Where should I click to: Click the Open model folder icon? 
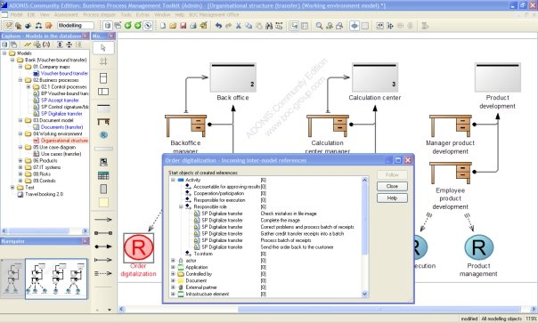(x=173, y=26)
